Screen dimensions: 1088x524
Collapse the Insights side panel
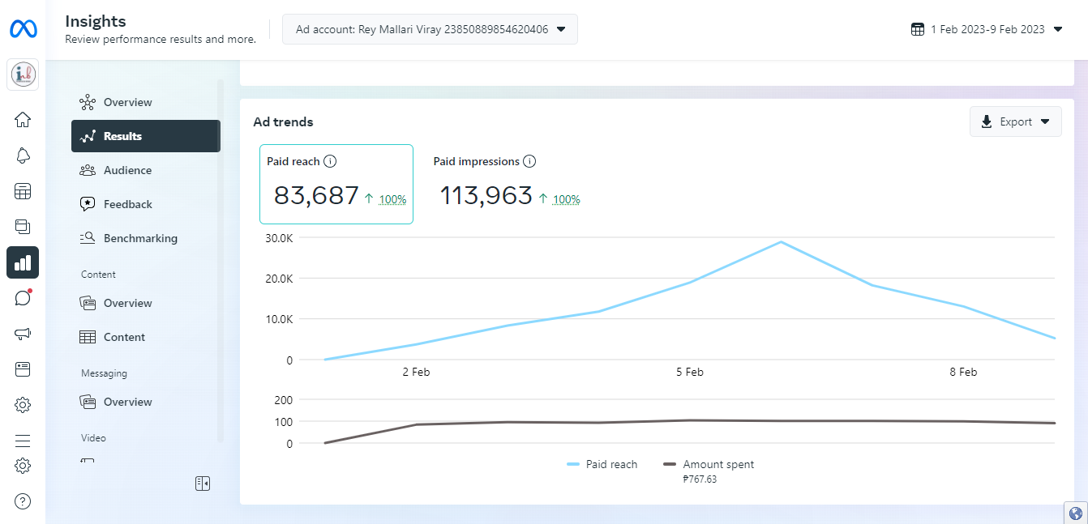coord(203,484)
